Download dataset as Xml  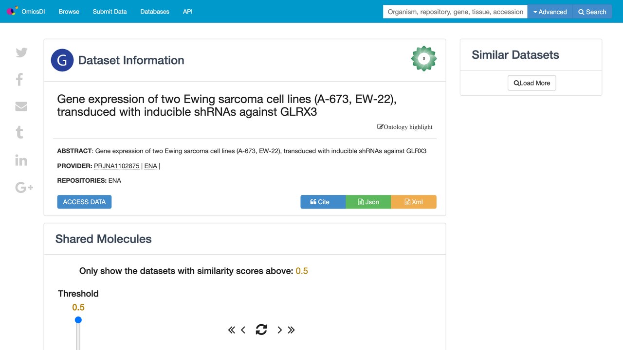tap(414, 202)
